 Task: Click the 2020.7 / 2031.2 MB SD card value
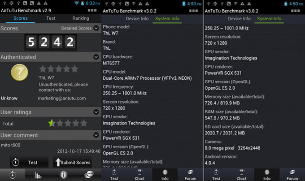point(225,133)
